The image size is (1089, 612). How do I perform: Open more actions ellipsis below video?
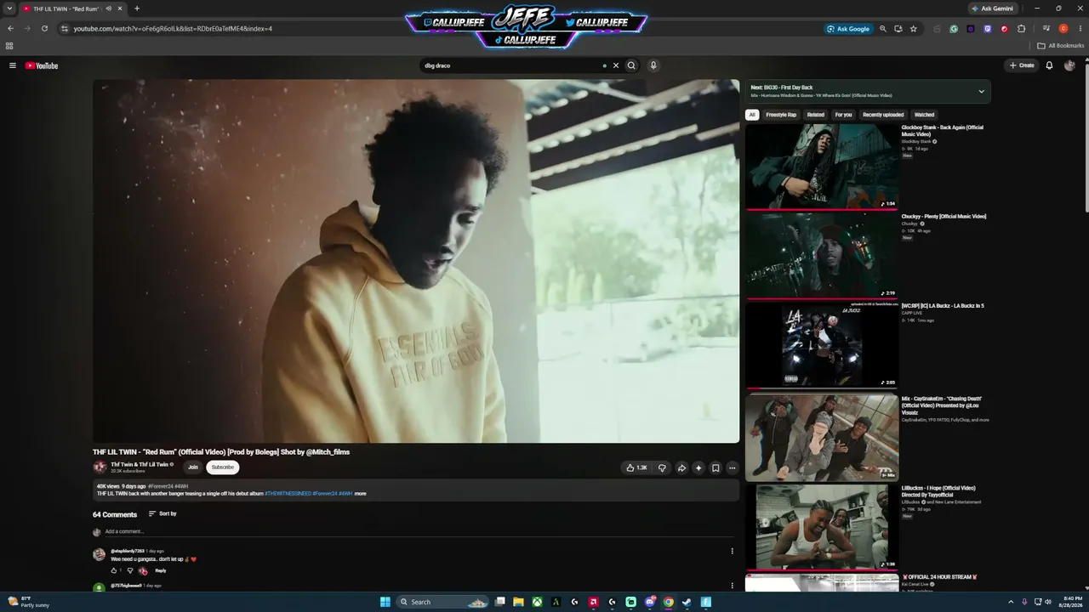[x=732, y=467]
